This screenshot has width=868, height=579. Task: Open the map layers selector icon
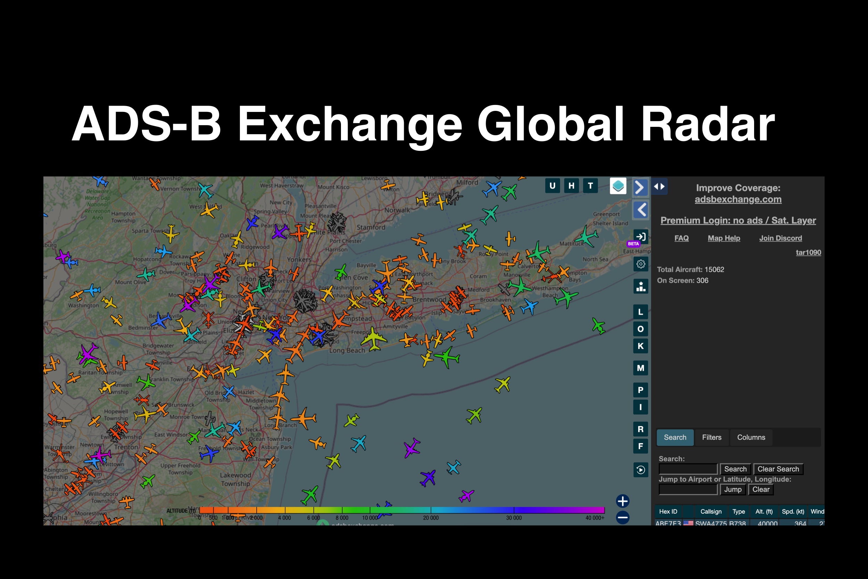click(618, 186)
